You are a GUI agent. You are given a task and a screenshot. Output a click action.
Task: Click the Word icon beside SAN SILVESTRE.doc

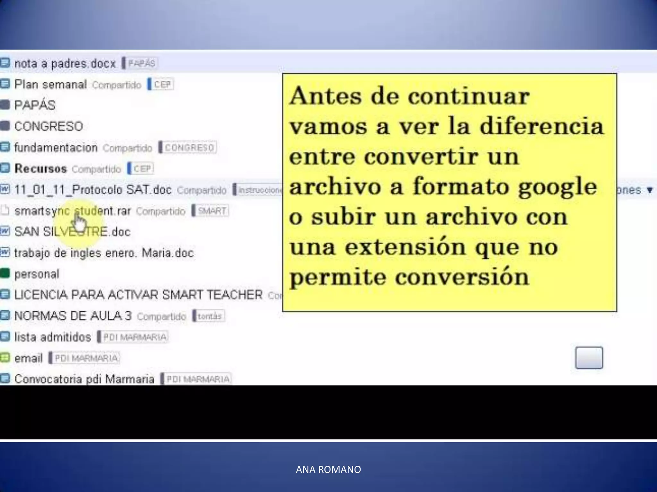click(5, 231)
